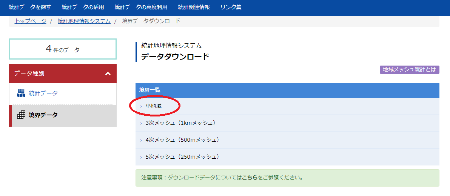The width and height of the screenshot is (450, 196).
Task: Click the 境界データ grid icon
Action: [21, 115]
